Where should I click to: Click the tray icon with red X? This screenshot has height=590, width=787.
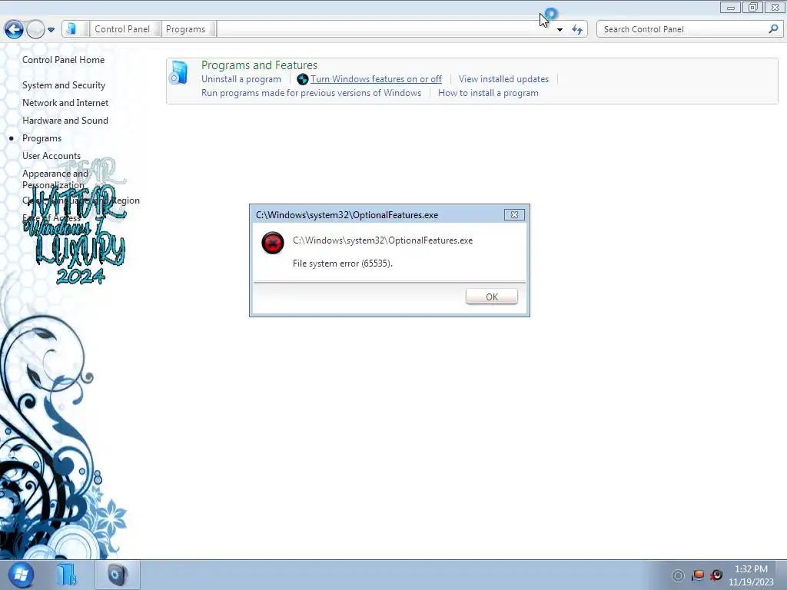coord(716,575)
